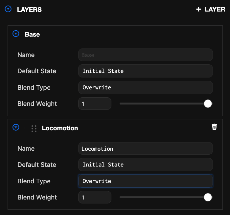Click the LAYERS section header title
Viewport: 230px width, 215px height.
pyautogui.click(x=29, y=10)
